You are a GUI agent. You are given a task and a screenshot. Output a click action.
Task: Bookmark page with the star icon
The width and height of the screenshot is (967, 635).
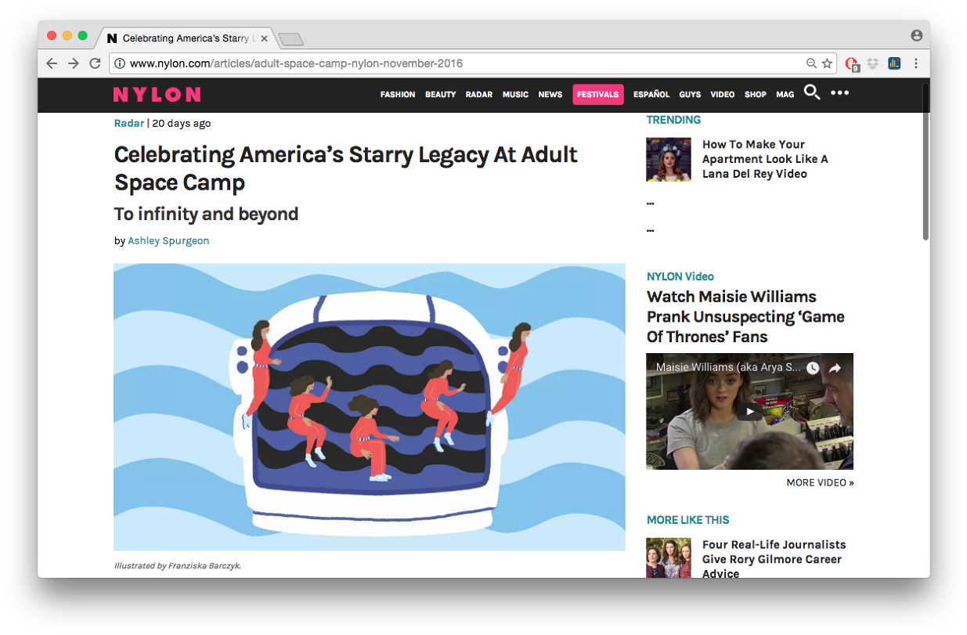[x=827, y=63]
